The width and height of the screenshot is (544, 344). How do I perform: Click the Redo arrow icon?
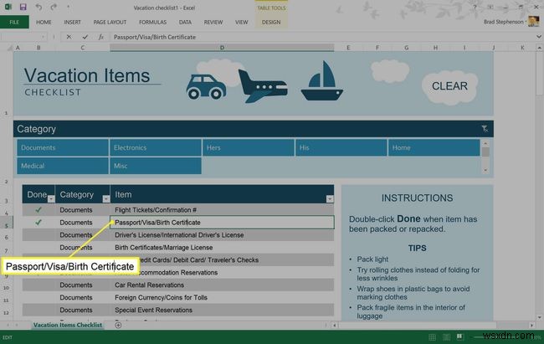point(54,7)
